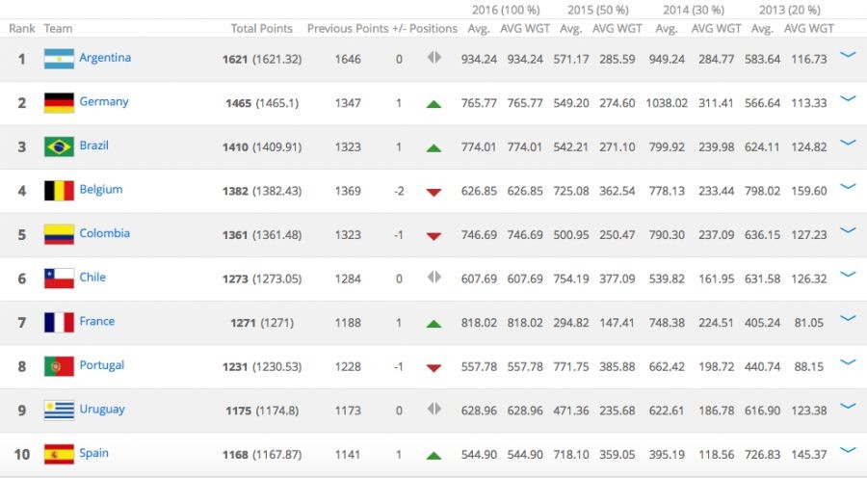This screenshot has height=478, width=867.
Task: Click the Portugal flag icon
Action: point(59,366)
